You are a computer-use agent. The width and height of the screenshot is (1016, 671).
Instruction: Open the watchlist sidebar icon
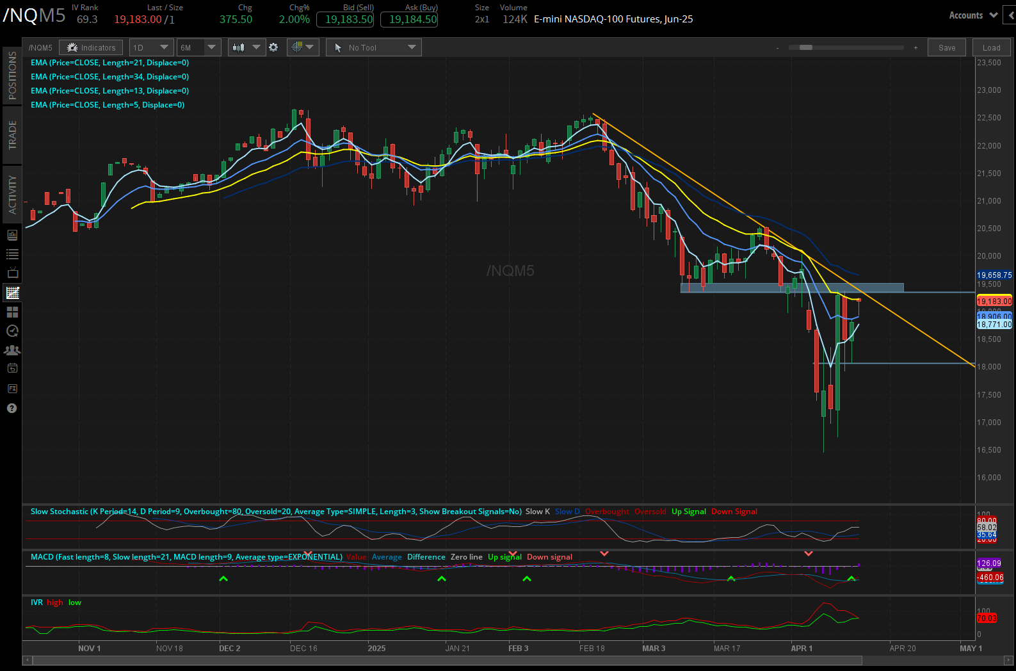coord(12,254)
